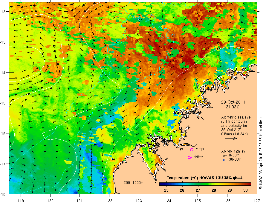Image resolution: width=263 pixels, height=203 pixels.
Task: Click the 'Altimetric sealevel' legend text
Action: pos(236,117)
